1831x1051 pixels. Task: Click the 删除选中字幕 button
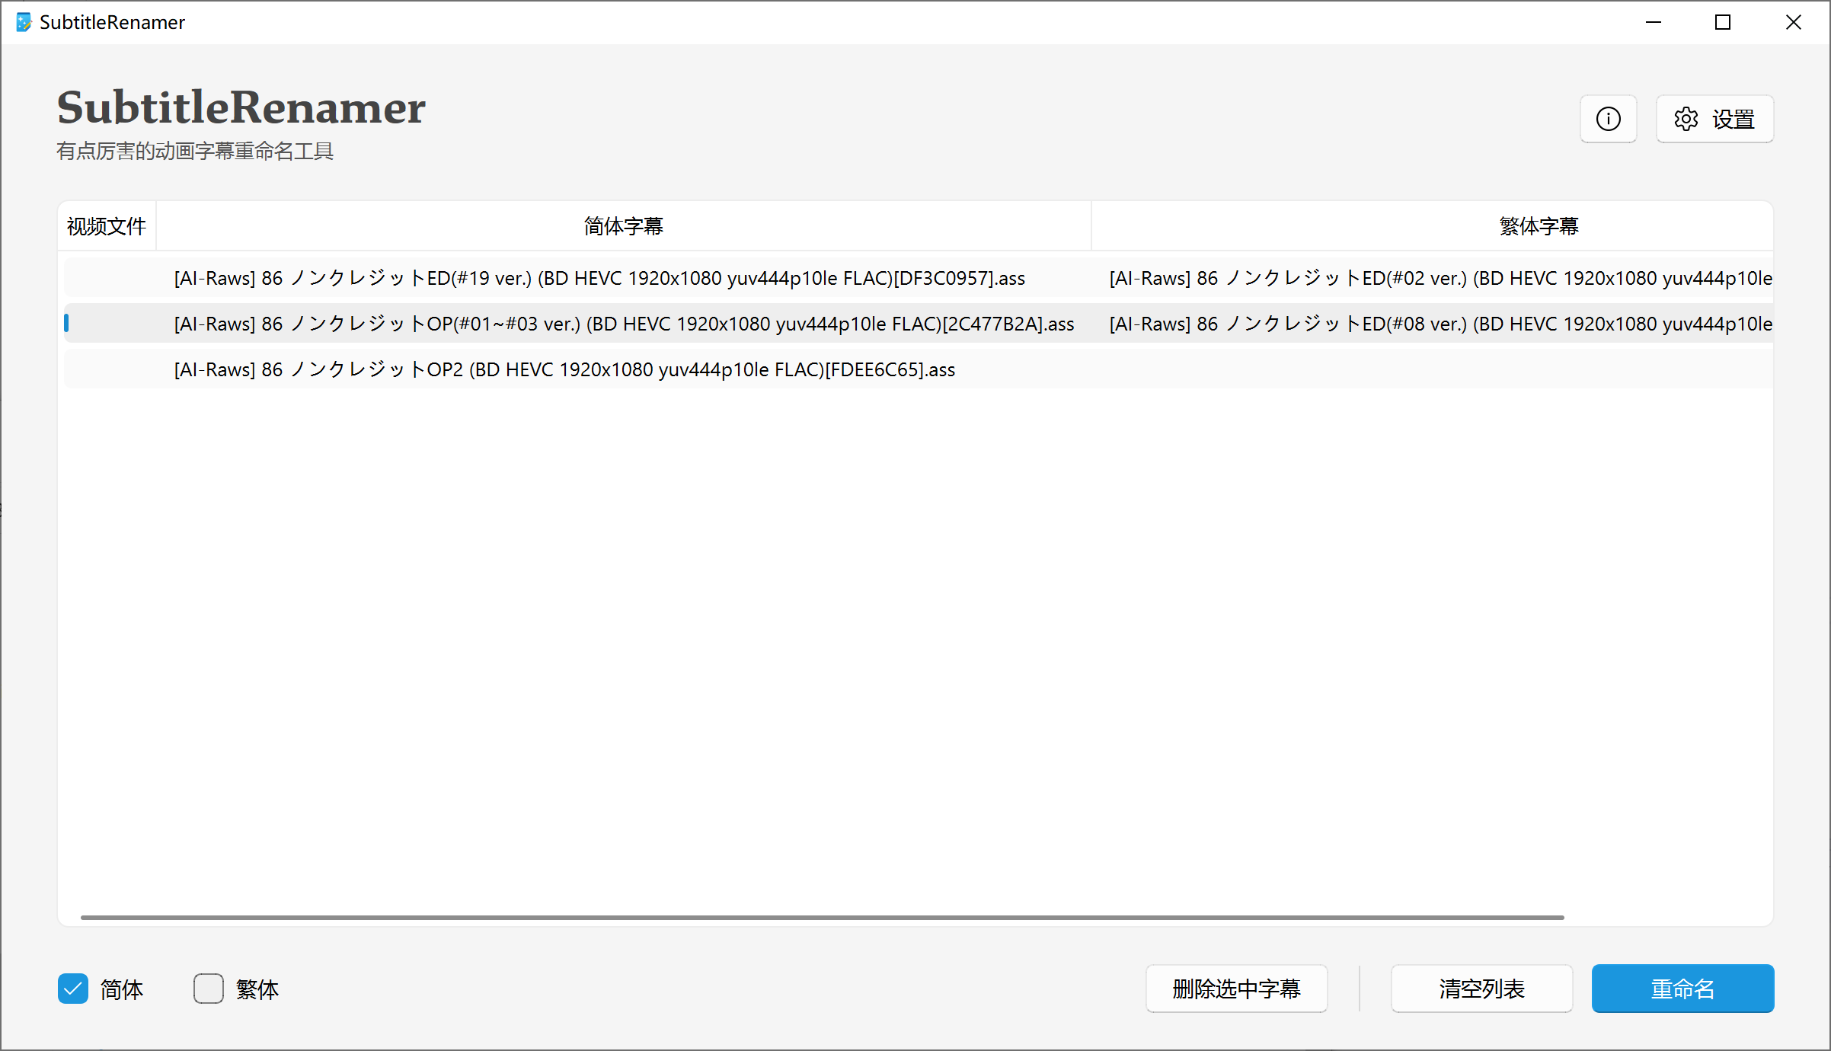[1236, 989]
